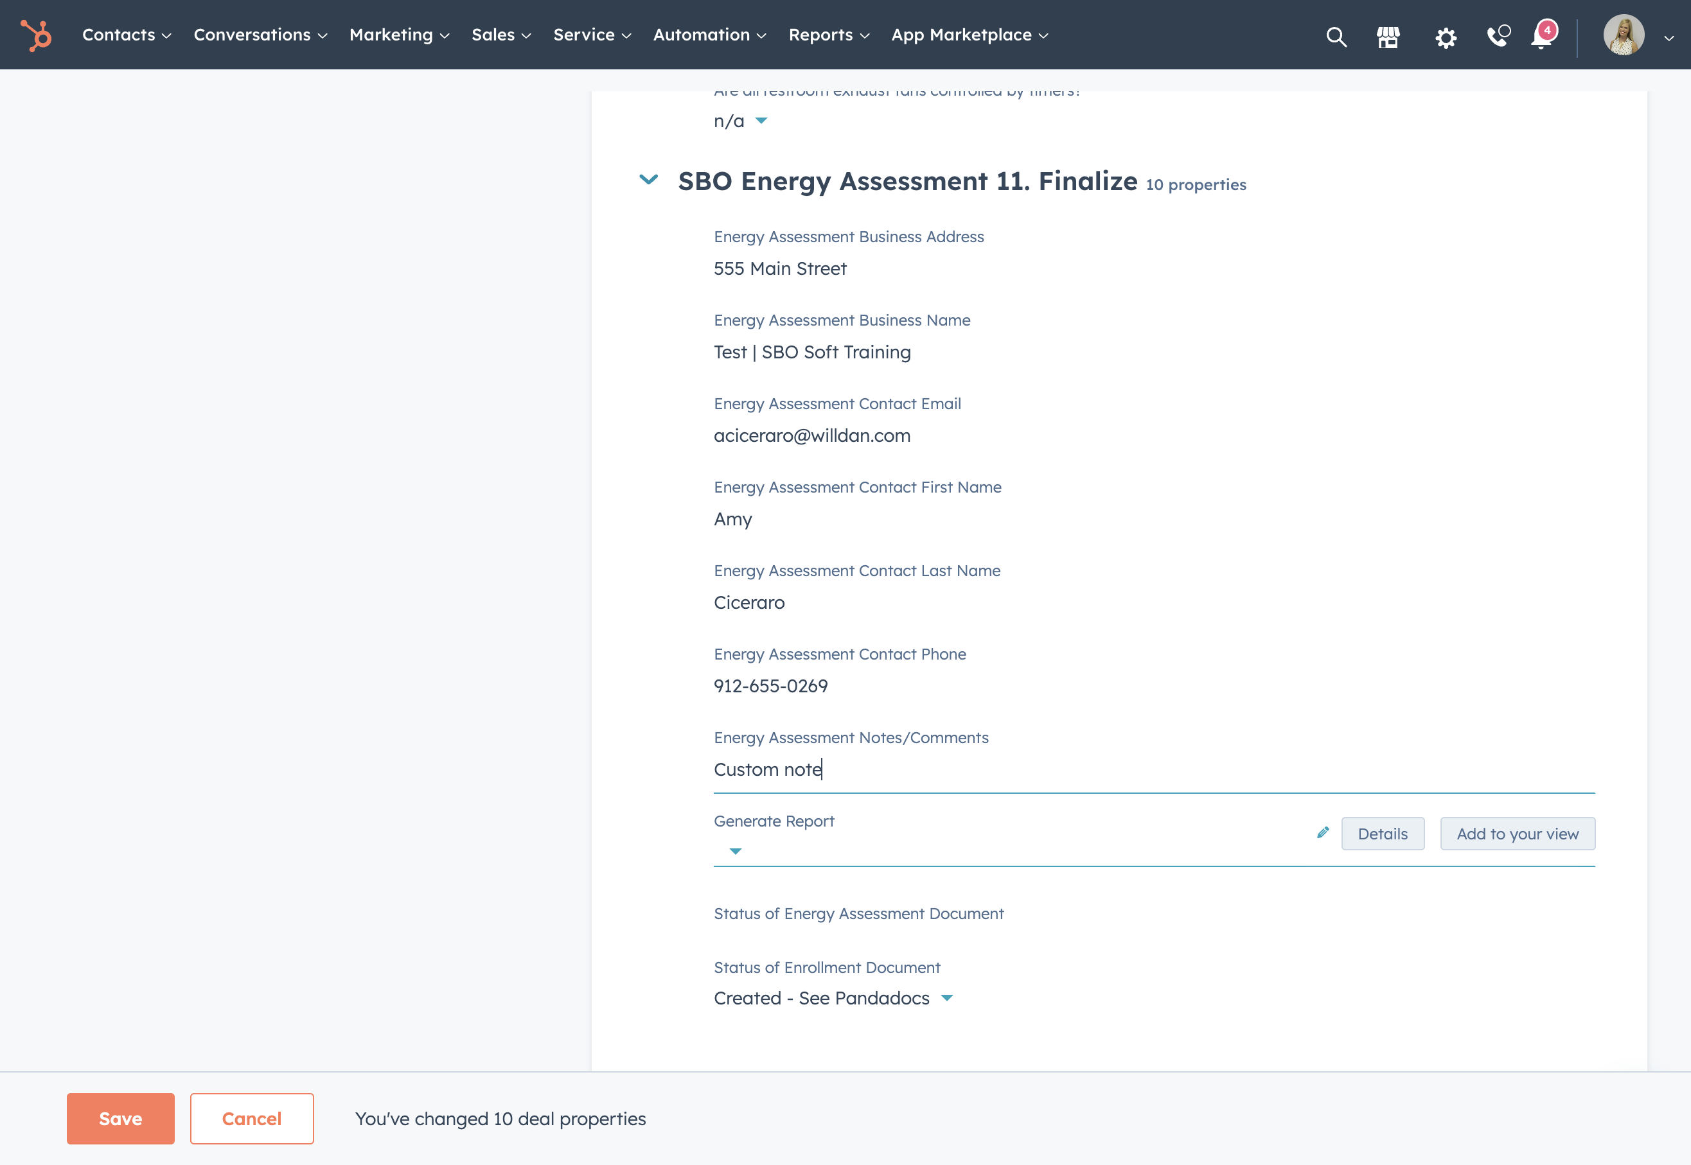Collapse the SBO Energy Assessment 11. Finalize section

[x=648, y=180]
